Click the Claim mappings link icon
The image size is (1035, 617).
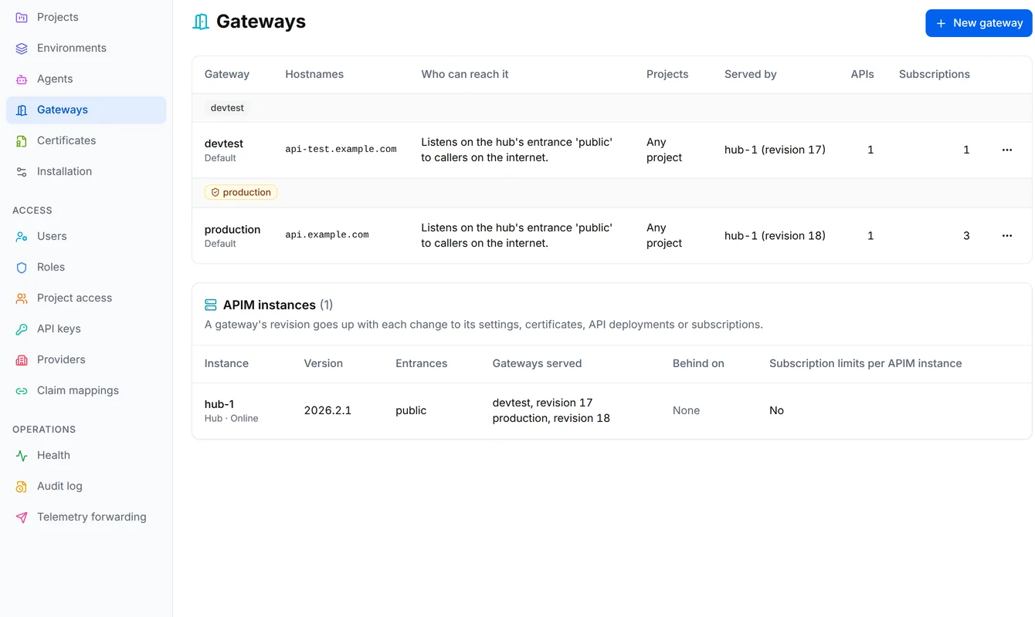[x=22, y=390]
